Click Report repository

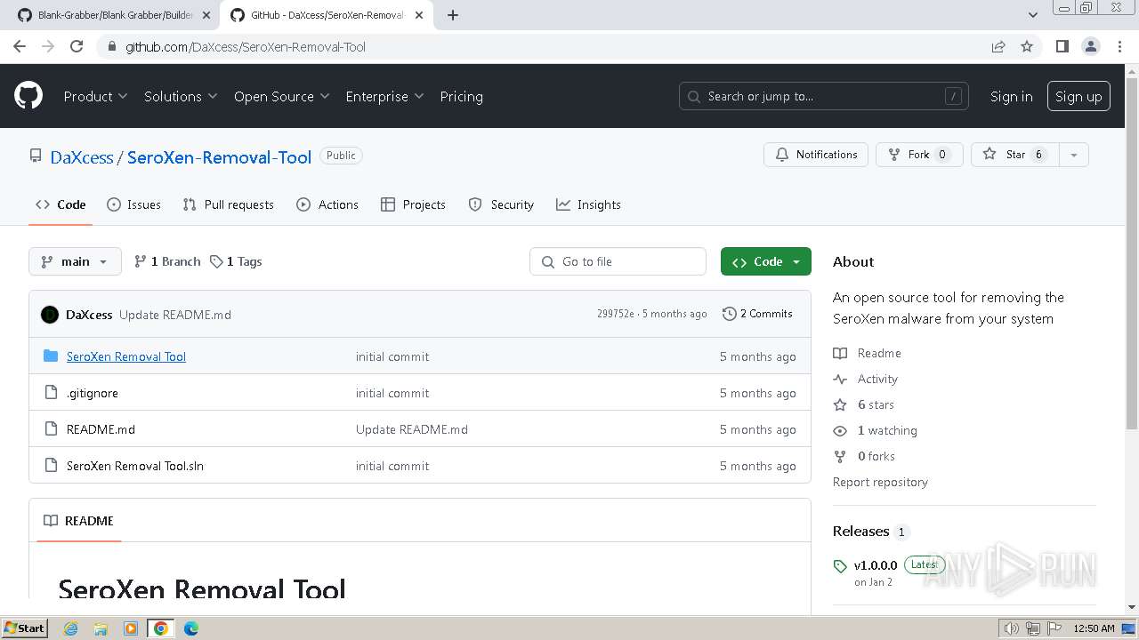(x=880, y=482)
